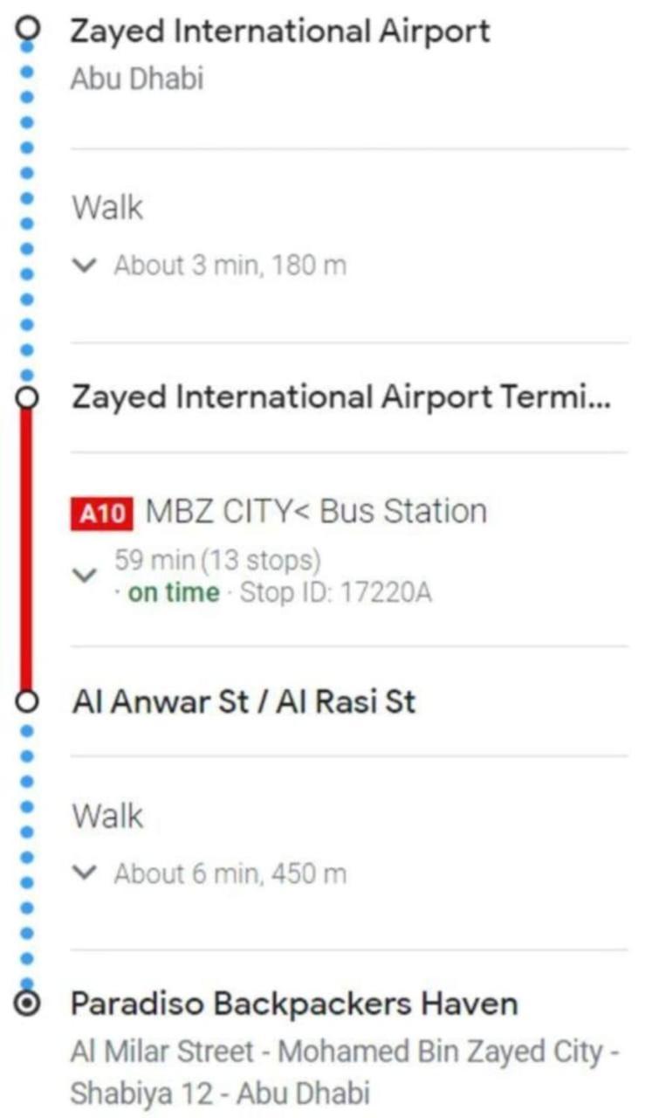Open the Al Anwar St / Al Rasi St stop

(x=244, y=701)
